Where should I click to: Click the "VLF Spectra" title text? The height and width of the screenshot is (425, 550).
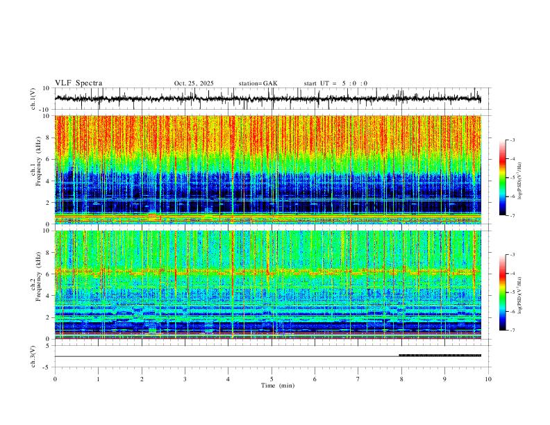coord(78,83)
